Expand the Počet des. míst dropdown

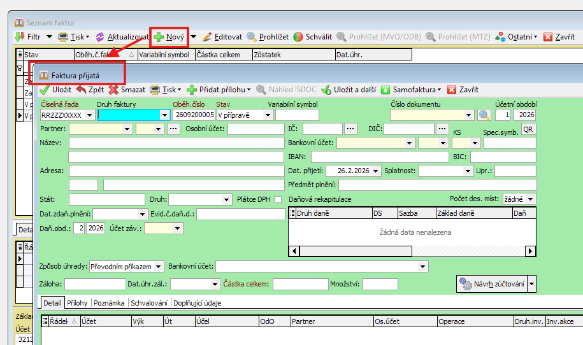[x=531, y=199]
